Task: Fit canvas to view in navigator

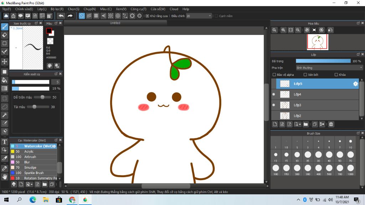Action: pos(291,30)
